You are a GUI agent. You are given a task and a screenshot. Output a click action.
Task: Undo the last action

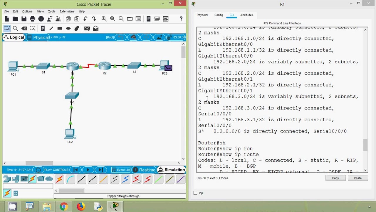(x=85, y=19)
